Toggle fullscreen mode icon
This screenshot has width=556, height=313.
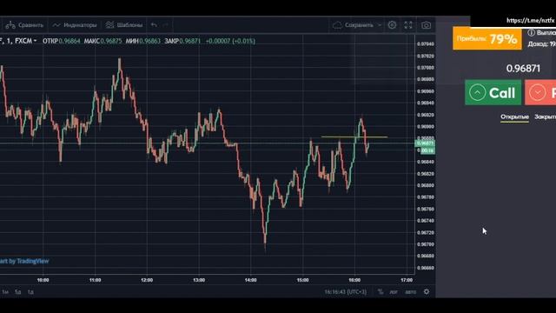[x=408, y=25]
